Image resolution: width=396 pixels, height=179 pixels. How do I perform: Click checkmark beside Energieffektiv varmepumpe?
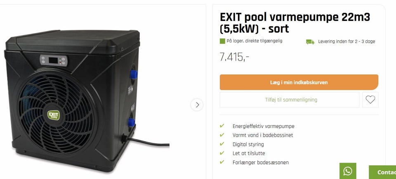(222, 126)
